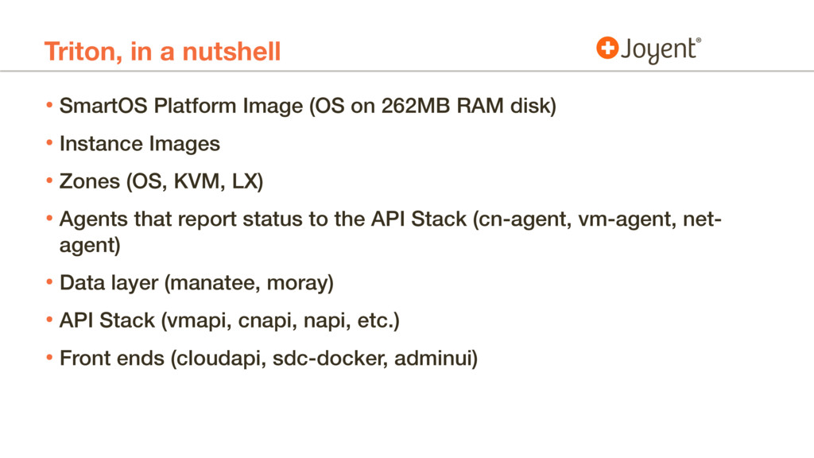The height and width of the screenshot is (458, 814).
Task: Click the Data layer (manatee, moray) line
Action: point(196,283)
